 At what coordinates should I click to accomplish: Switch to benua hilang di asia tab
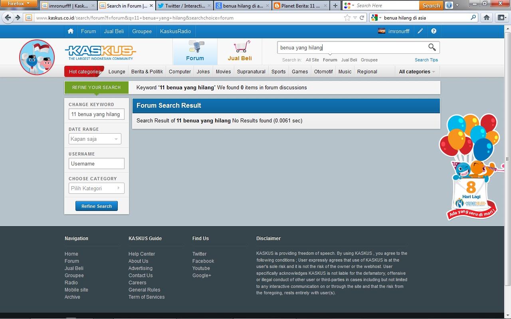tap(242, 6)
